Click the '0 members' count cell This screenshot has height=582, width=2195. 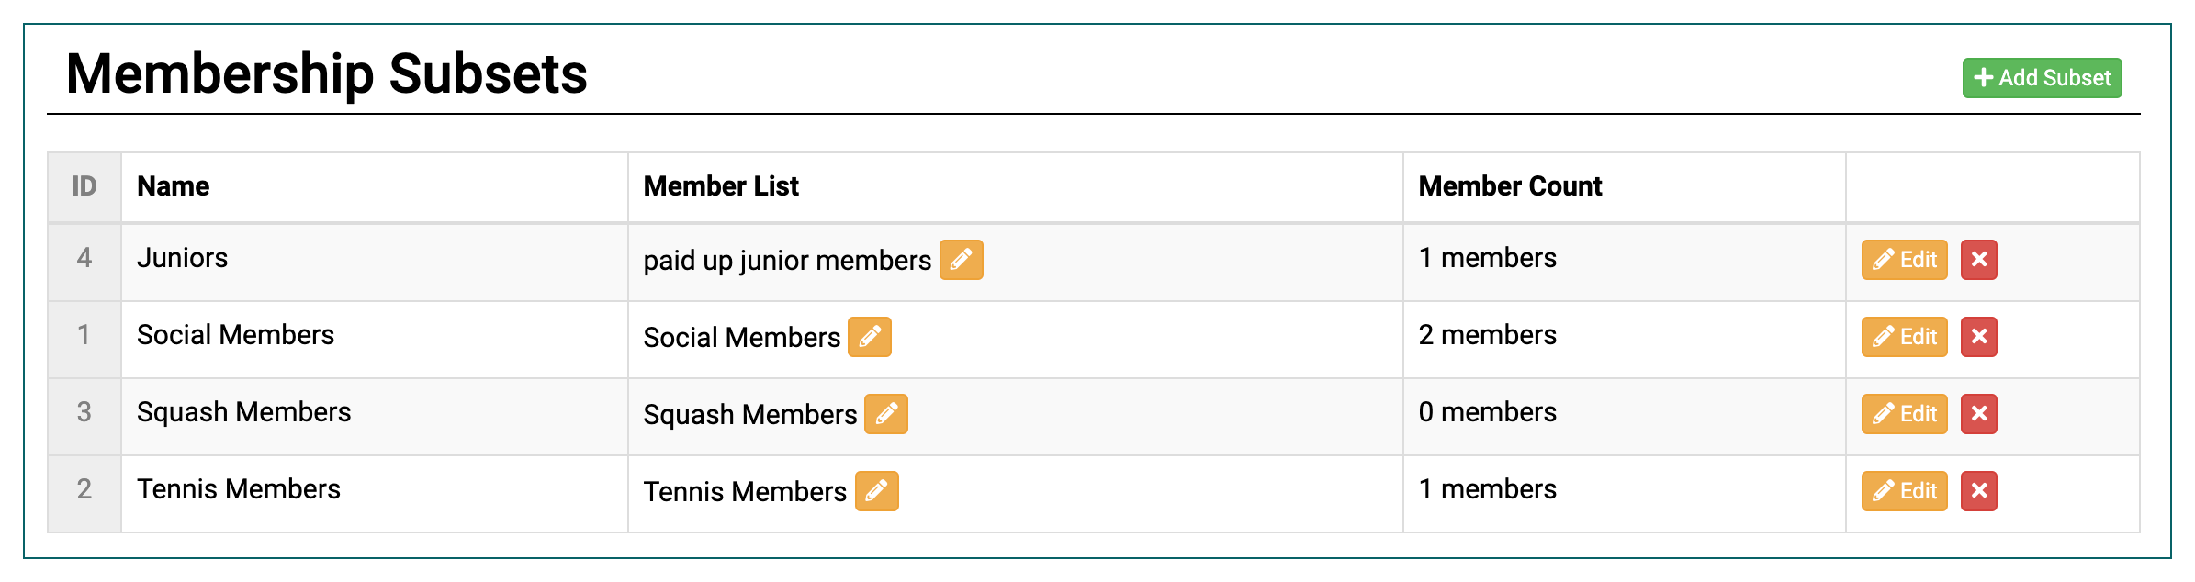tap(1624, 417)
